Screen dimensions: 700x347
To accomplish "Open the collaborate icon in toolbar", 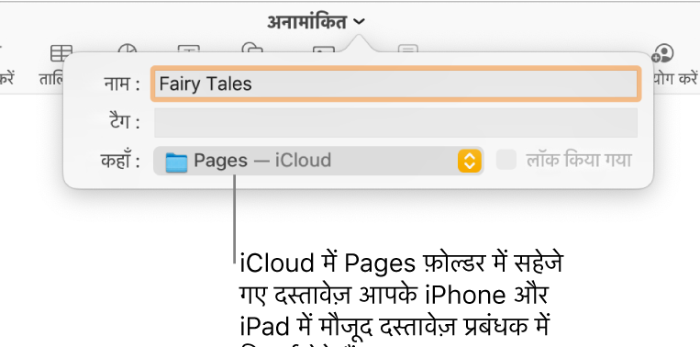I will click(663, 52).
